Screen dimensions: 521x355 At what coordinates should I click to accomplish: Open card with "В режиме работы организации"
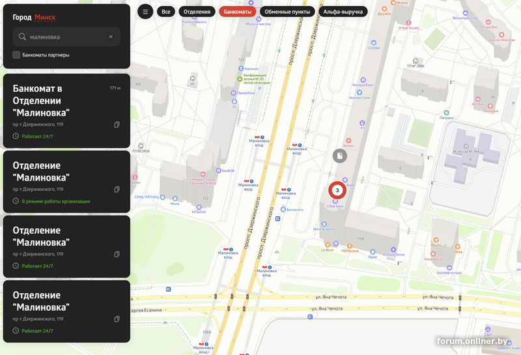click(x=66, y=182)
